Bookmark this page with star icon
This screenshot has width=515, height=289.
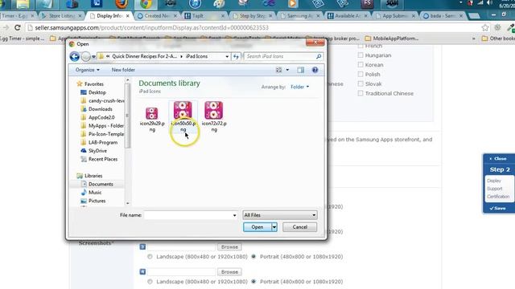(485, 28)
